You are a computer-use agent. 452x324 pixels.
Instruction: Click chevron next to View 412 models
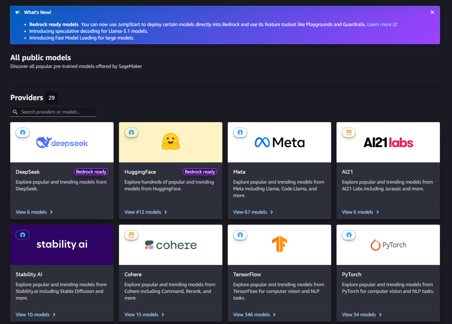click(x=166, y=212)
